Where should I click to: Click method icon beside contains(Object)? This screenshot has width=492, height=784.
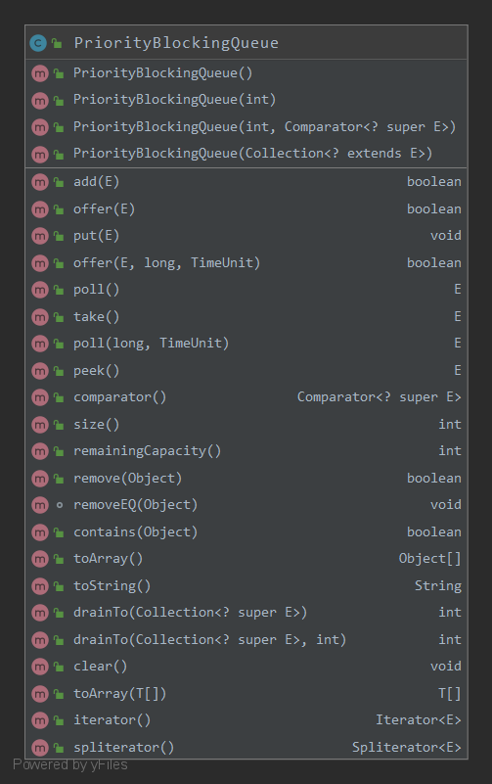tap(39, 532)
